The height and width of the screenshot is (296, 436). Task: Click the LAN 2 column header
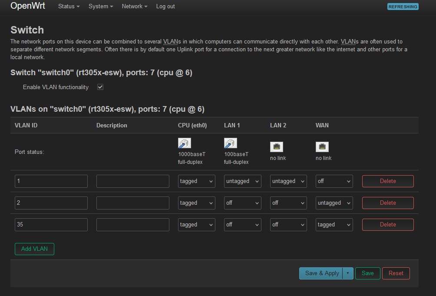click(278, 126)
